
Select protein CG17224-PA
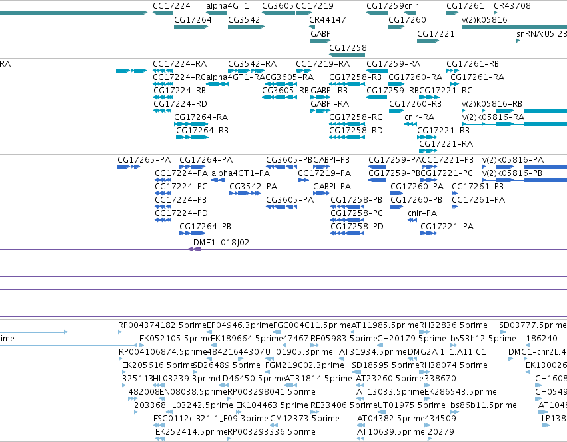pos(163,180)
